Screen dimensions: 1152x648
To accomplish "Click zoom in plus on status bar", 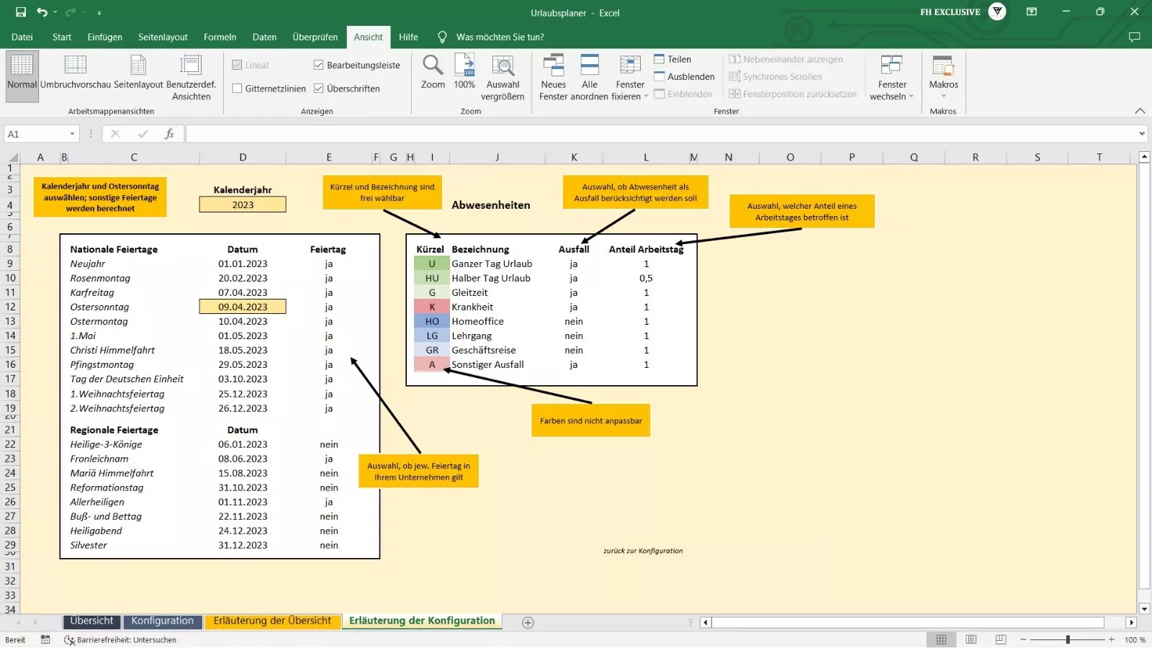I will click(1112, 639).
